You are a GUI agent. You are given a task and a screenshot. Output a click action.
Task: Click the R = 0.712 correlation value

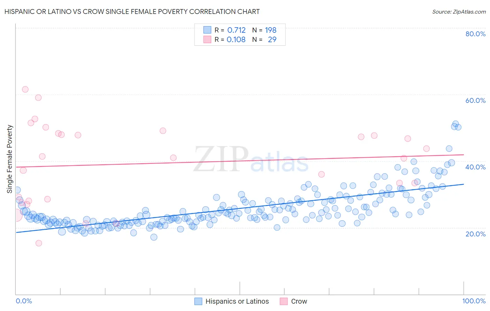(x=230, y=30)
